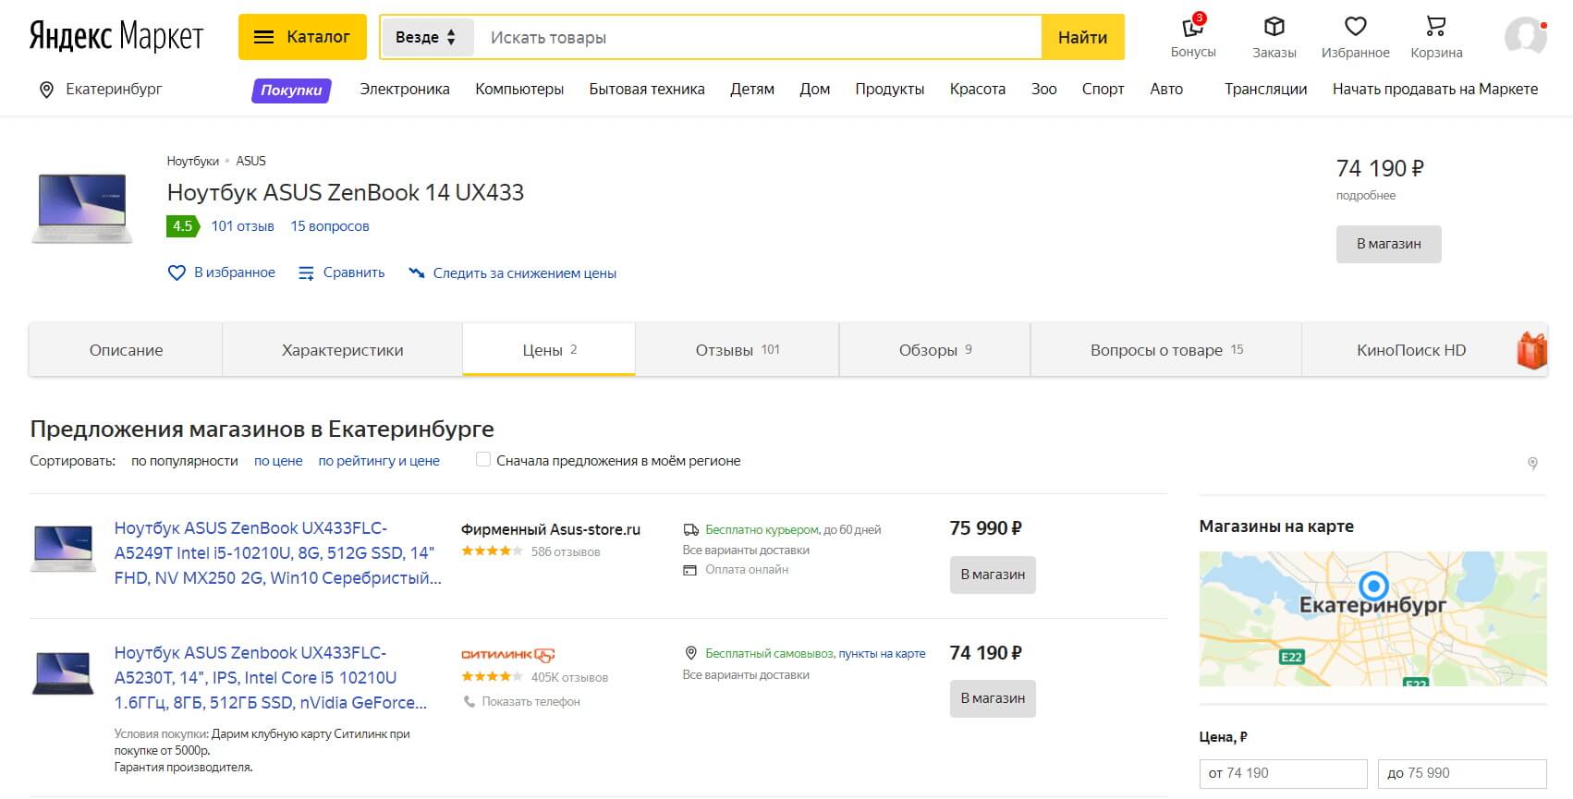Click the Ситилинк laptop offer thumbnail
This screenshot has width=1573, height=799.
coord(63,673)
